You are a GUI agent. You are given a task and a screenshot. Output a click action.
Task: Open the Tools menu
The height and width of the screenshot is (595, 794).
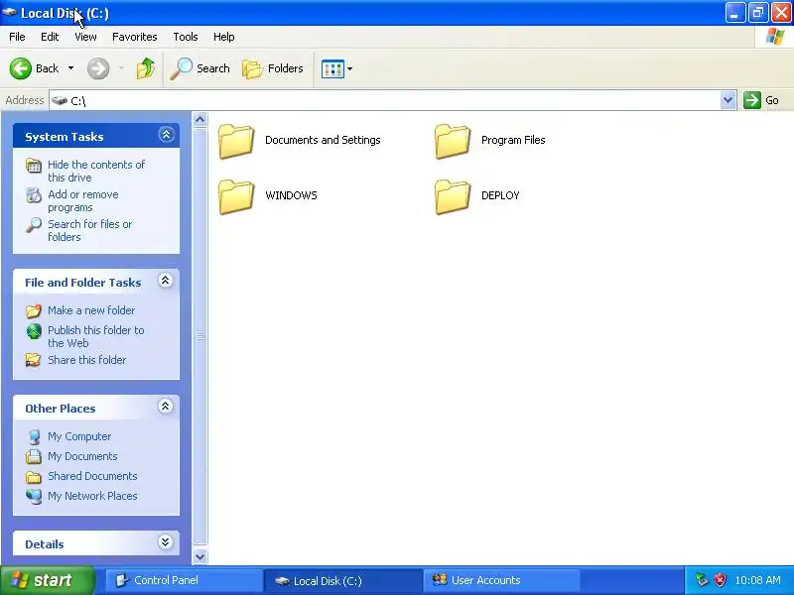pos(186,37)
